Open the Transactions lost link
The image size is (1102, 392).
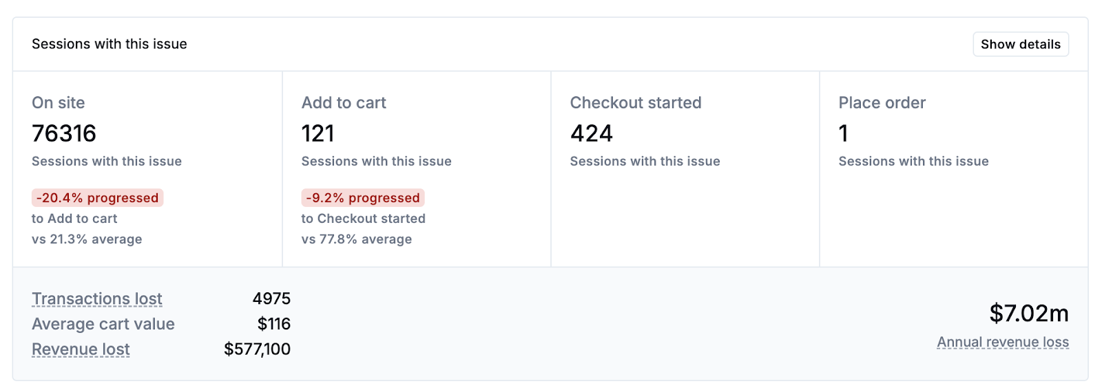coord(97,299)
